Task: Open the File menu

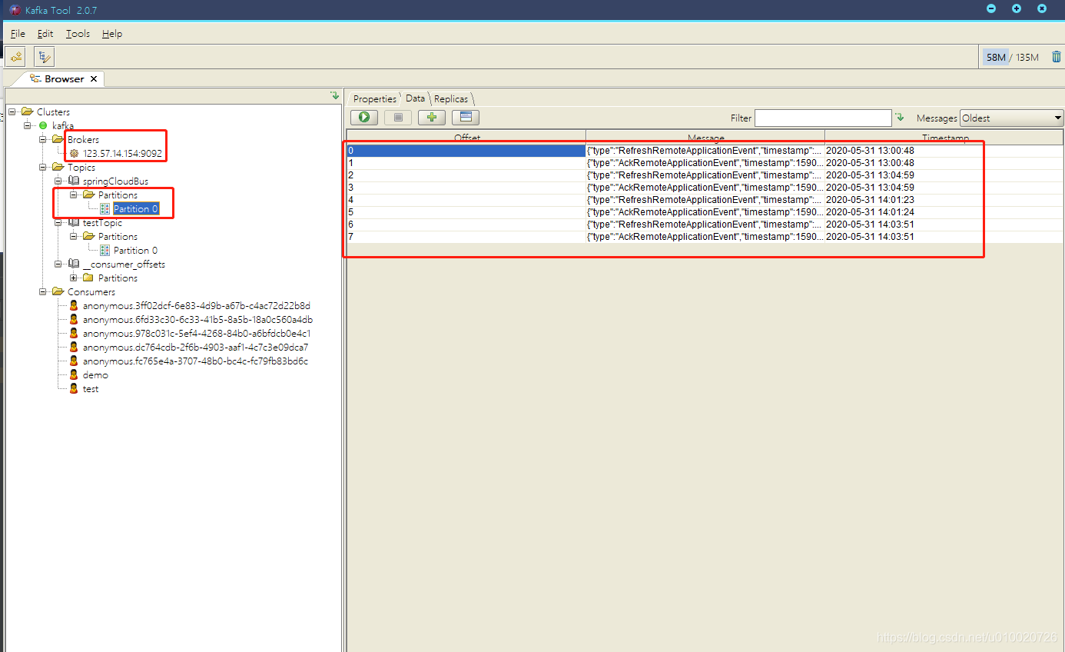Action: point(18,34)
